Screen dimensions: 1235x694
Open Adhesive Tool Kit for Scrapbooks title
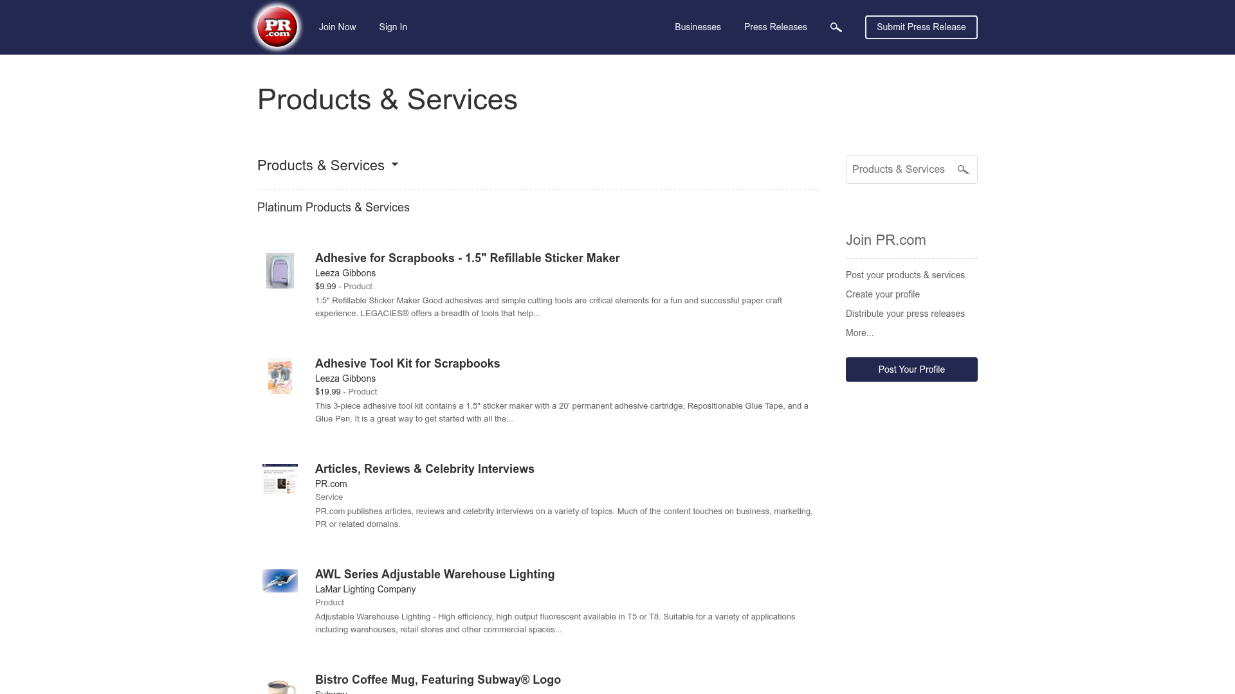click(407, 363)
